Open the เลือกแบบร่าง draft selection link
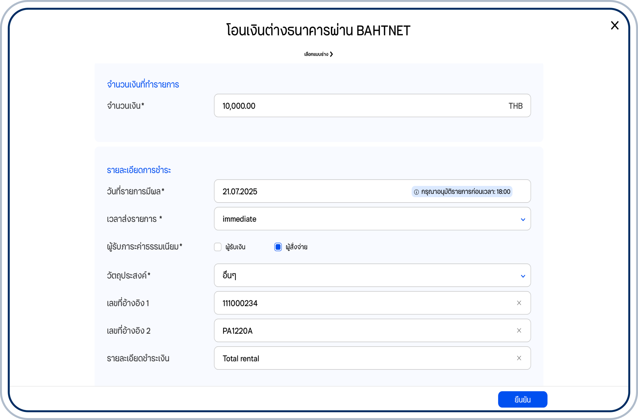The width and height of the screenshot is (638, 420). click(x=316, y=54)
